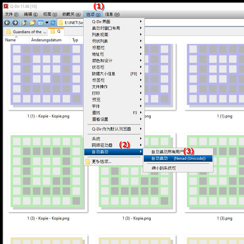
Task: Expand the 系统 submenu
Action: click(114, 139)
